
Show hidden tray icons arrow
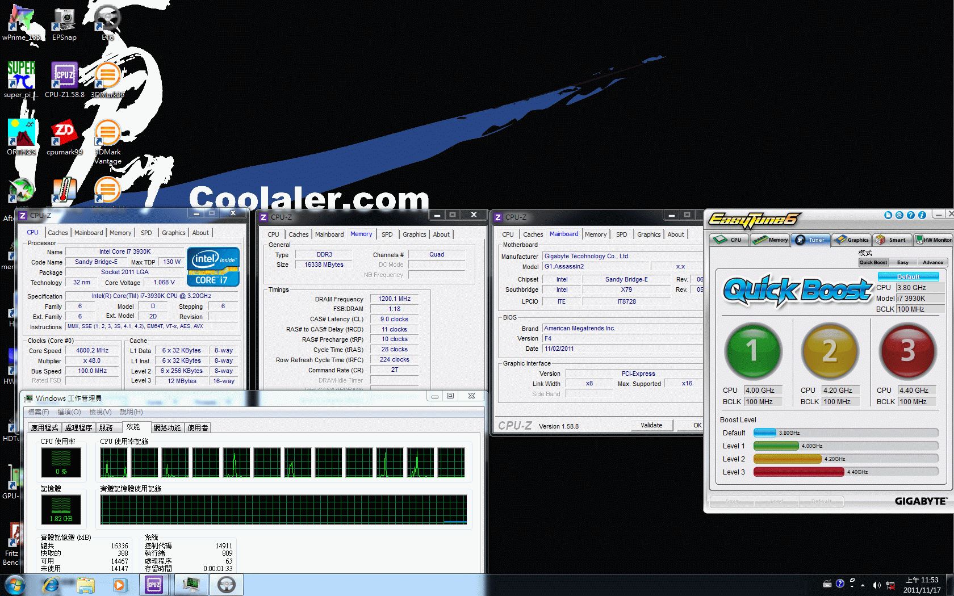863,585
